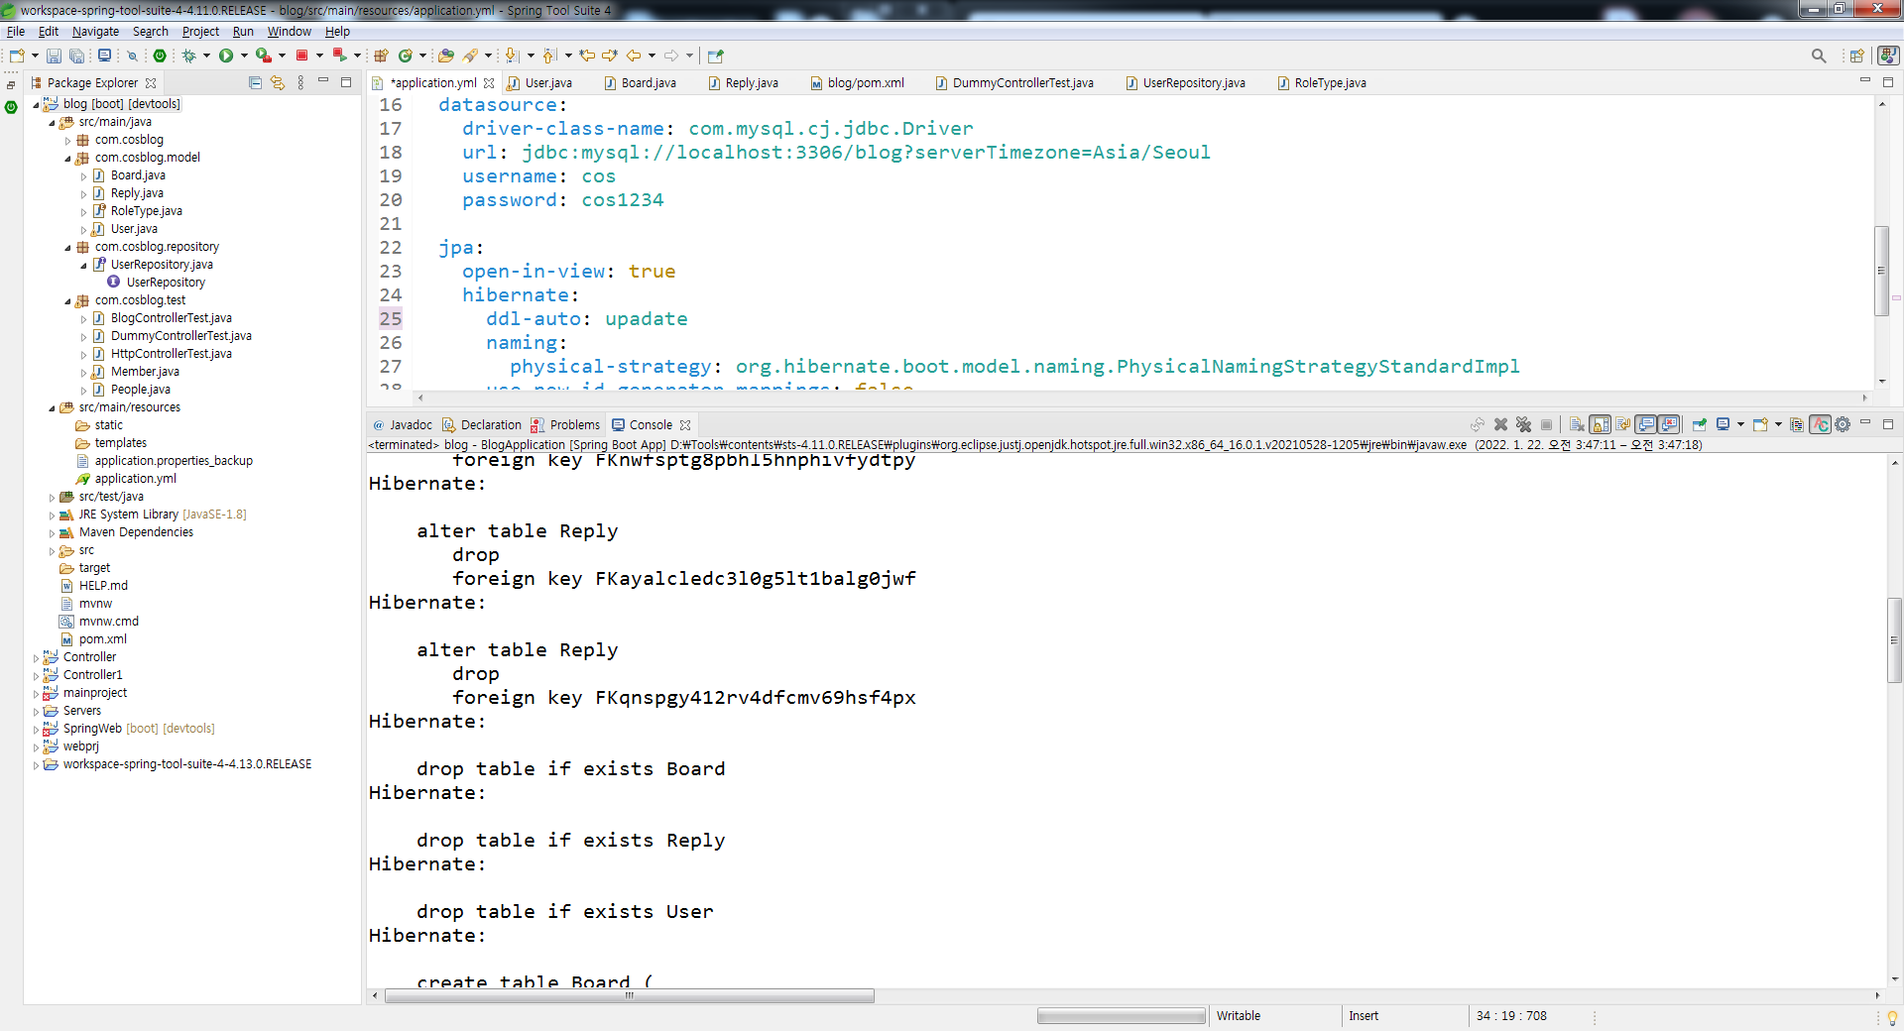This screenshot has width=1904, height=1031.
Task: Jump to Next Annotation icon
Action: 512,56
